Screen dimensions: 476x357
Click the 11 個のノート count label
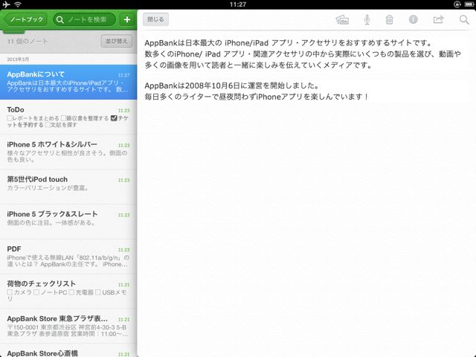click(28, 42)
